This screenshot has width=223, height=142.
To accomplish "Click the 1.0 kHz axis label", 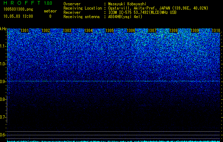I will [3, 64].
